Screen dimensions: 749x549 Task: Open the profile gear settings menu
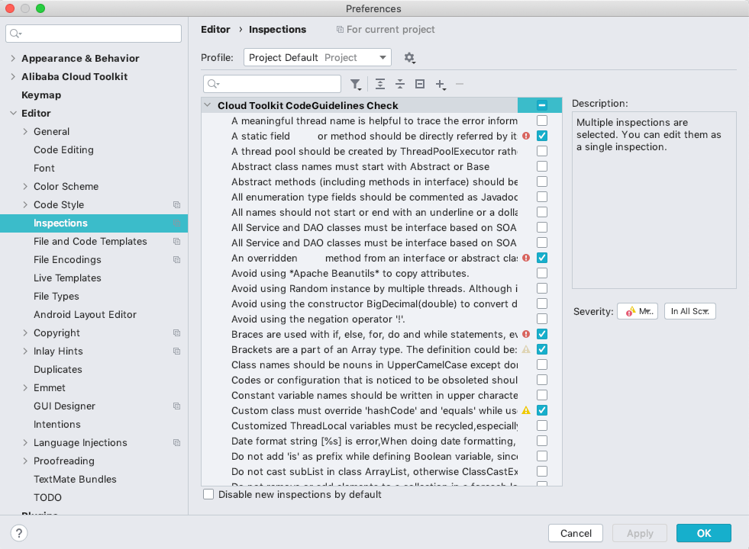pyautogui.click(x=410, y=58)
